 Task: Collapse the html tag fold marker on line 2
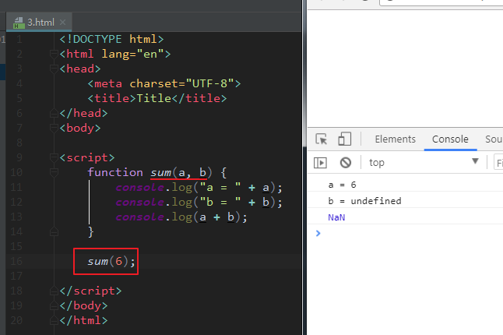[x=54, y=54]
